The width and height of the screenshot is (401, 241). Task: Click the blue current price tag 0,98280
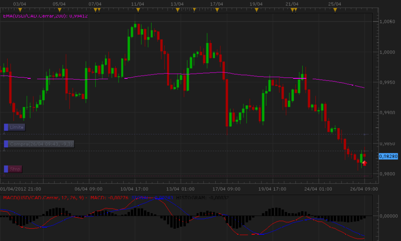[x=388, y=156]
